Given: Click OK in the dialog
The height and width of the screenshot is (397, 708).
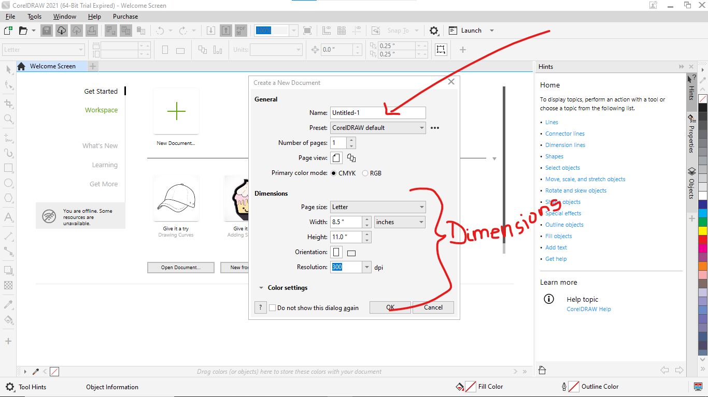Looking at the screenshot, I should (x=390, y=307).
